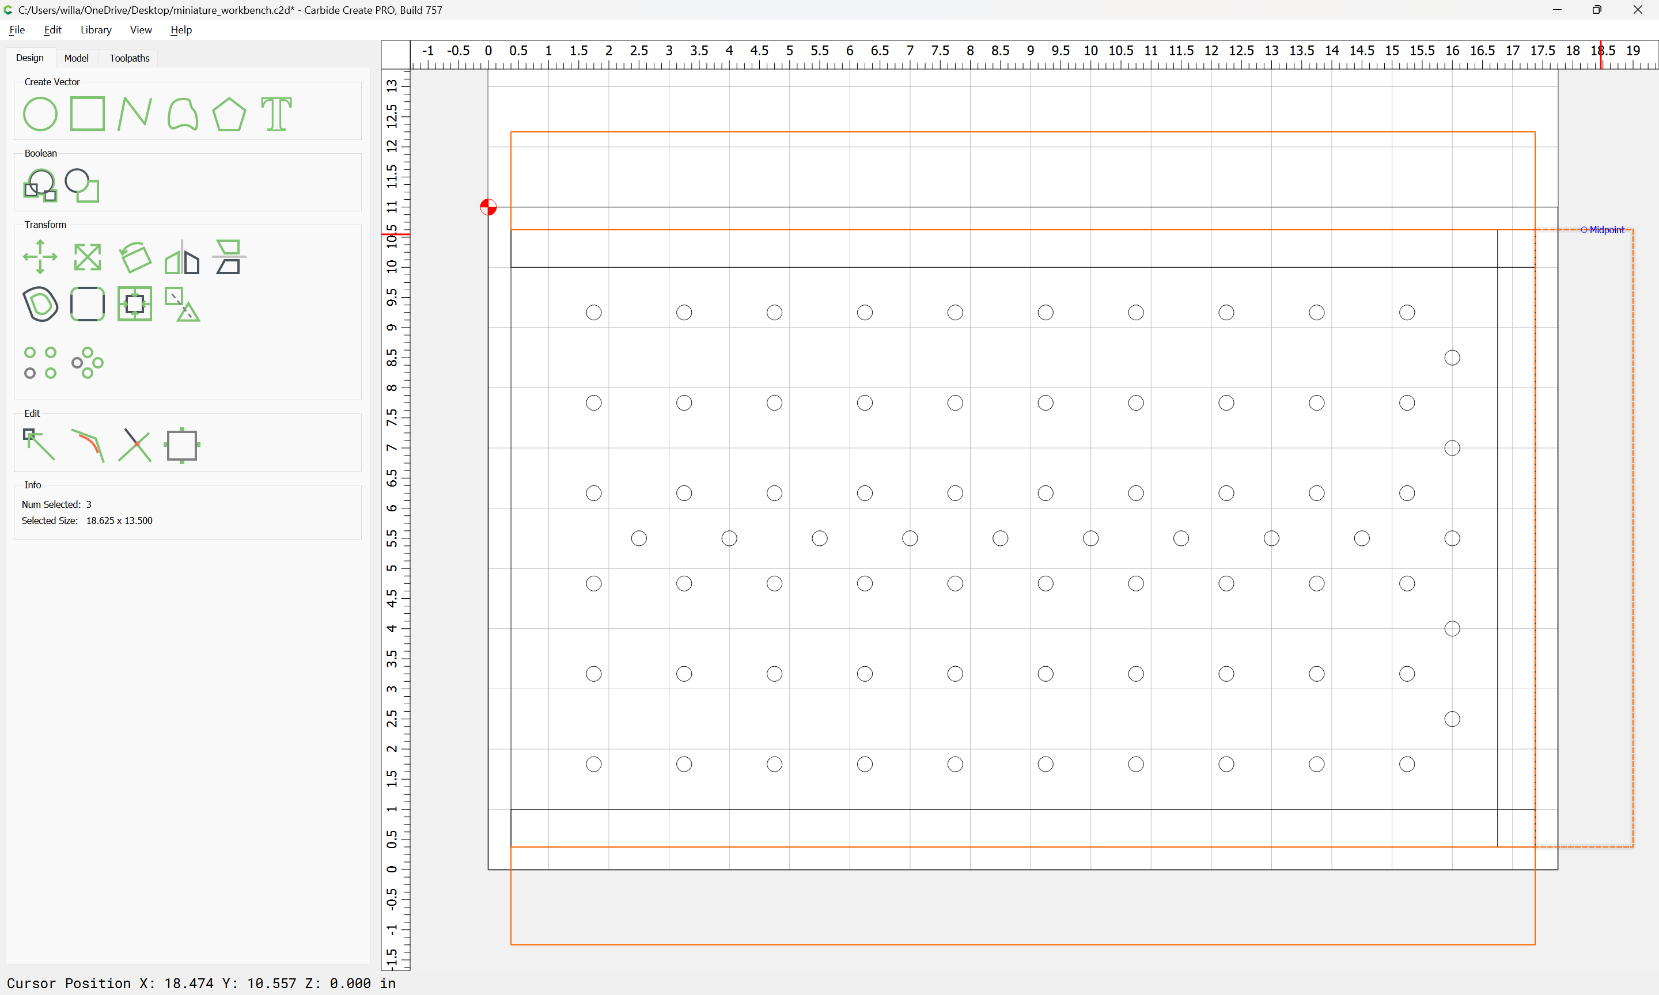The height and width of the screenshot is (995, 1659).
Task: Switch to the Toolpaths tab
Action: pyautogui.click(x=130, y=58)
